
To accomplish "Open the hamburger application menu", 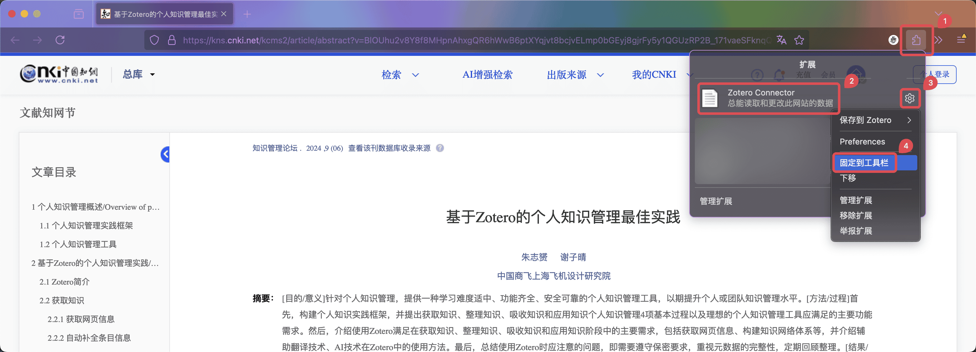I will (x=962, y=39).
